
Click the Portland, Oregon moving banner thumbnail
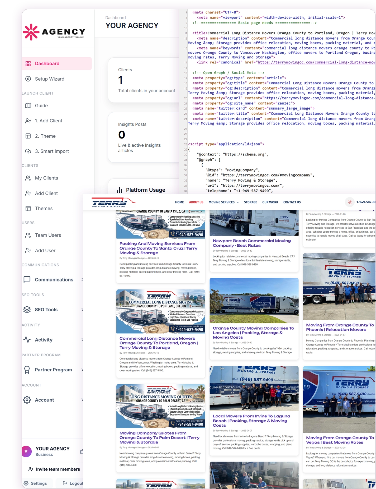161,311
